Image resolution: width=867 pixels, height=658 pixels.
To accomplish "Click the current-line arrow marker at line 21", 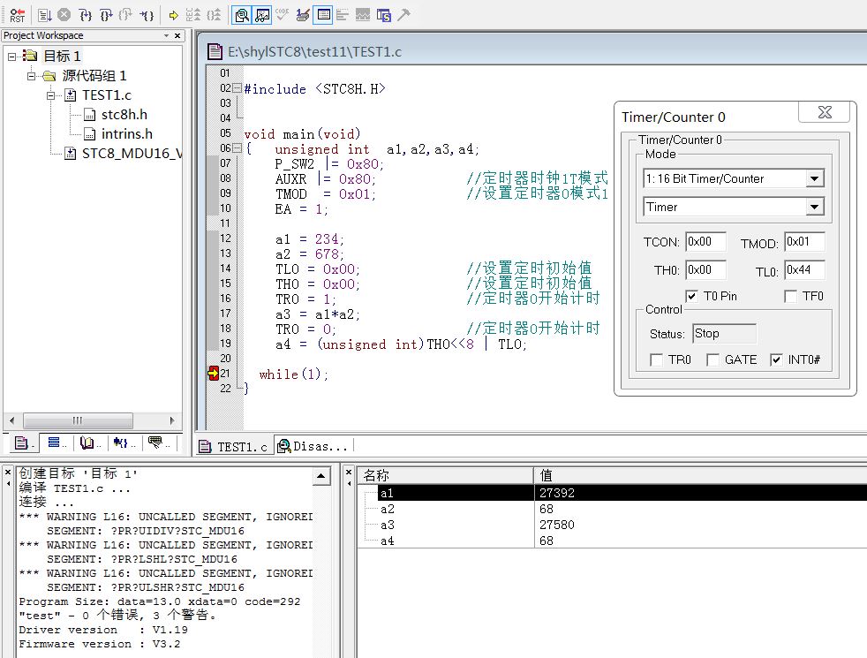I will coord(214,374).
